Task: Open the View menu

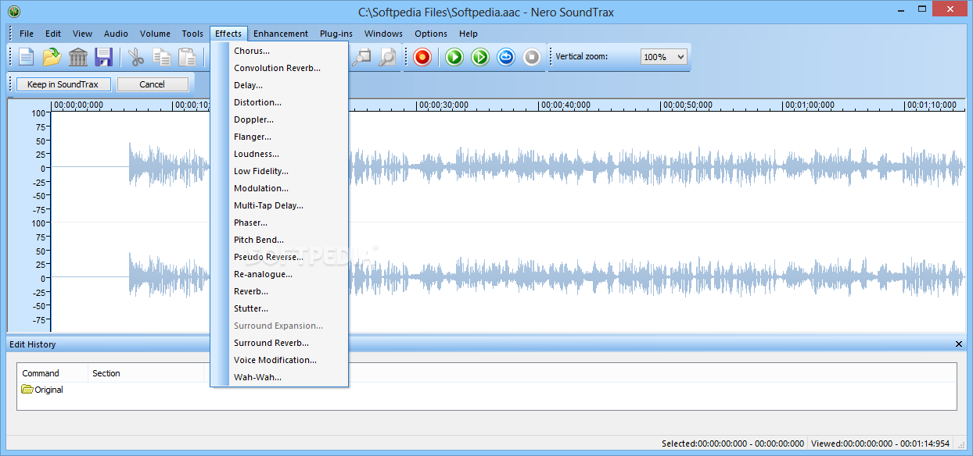Action: coord(82,34)
